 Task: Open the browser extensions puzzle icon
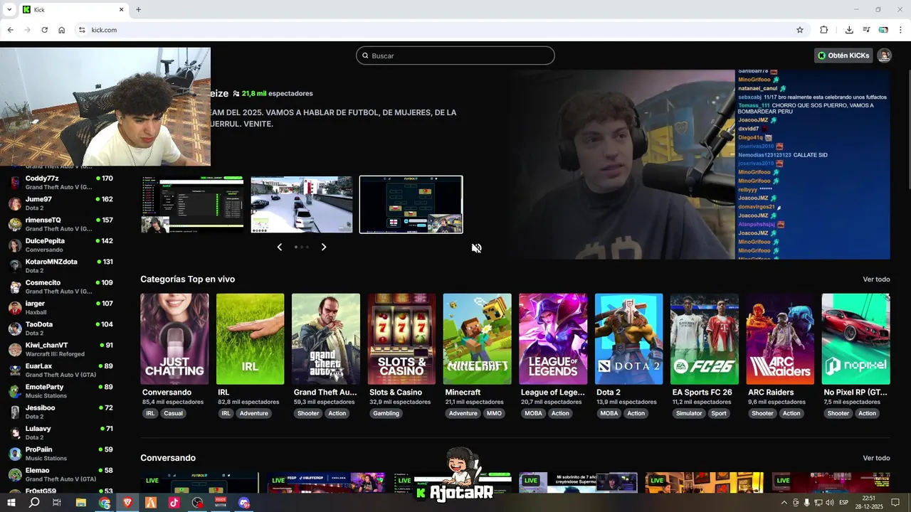823,30
